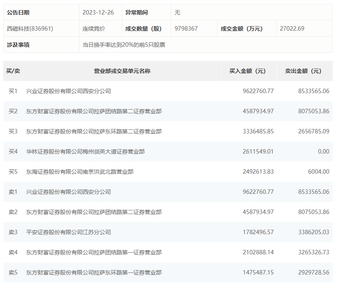Click the 买1 row label
The width and height of the screenshot is (338, 289).
coord(13,91)
